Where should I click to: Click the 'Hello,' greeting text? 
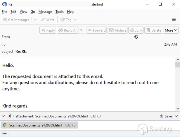[x=8, y=65]
